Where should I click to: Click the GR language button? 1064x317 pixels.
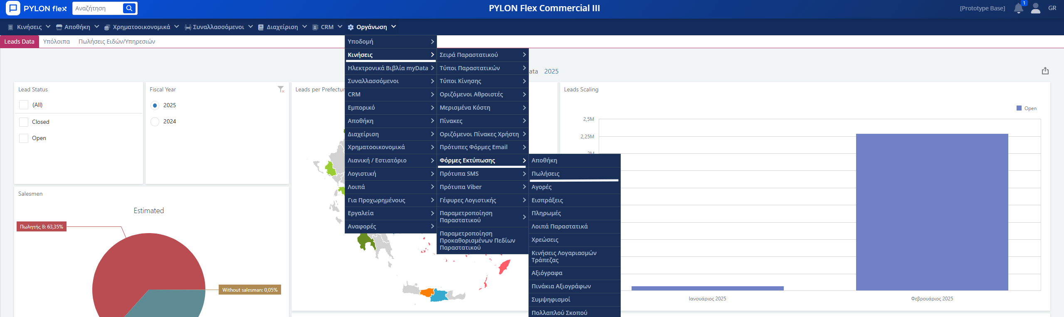point(1052,8)
